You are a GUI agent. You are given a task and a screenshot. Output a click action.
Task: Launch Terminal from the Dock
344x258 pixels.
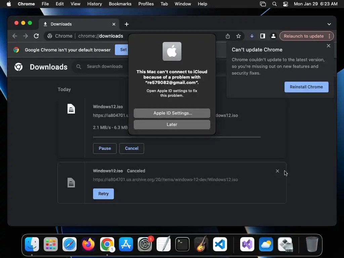182,244
